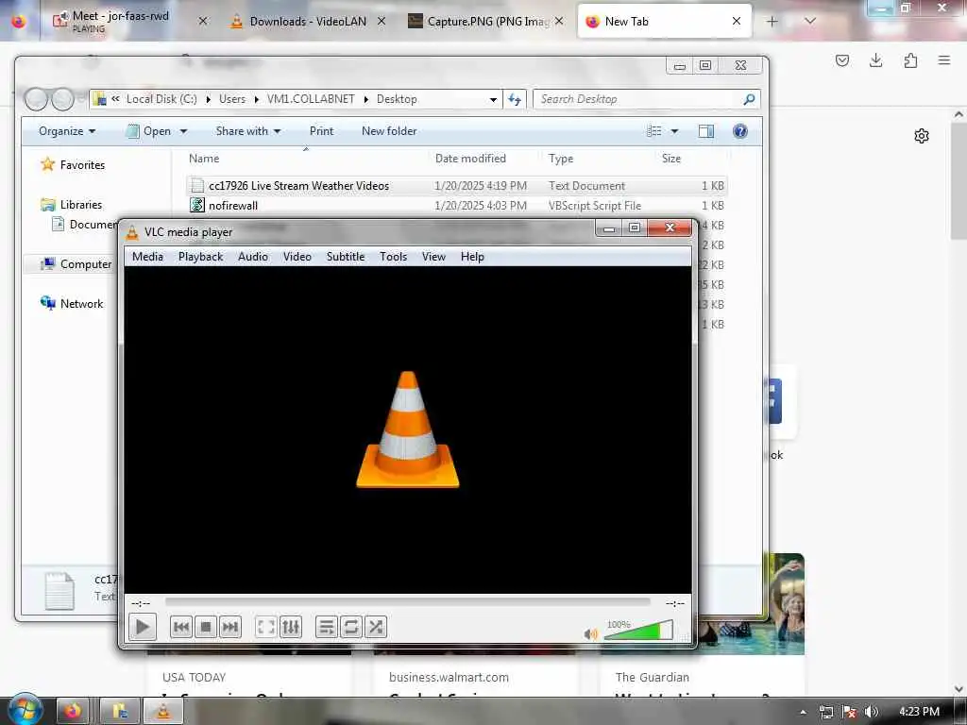
Task: Select Favorites in the navigation pane
Action: [x=82, y=165]
